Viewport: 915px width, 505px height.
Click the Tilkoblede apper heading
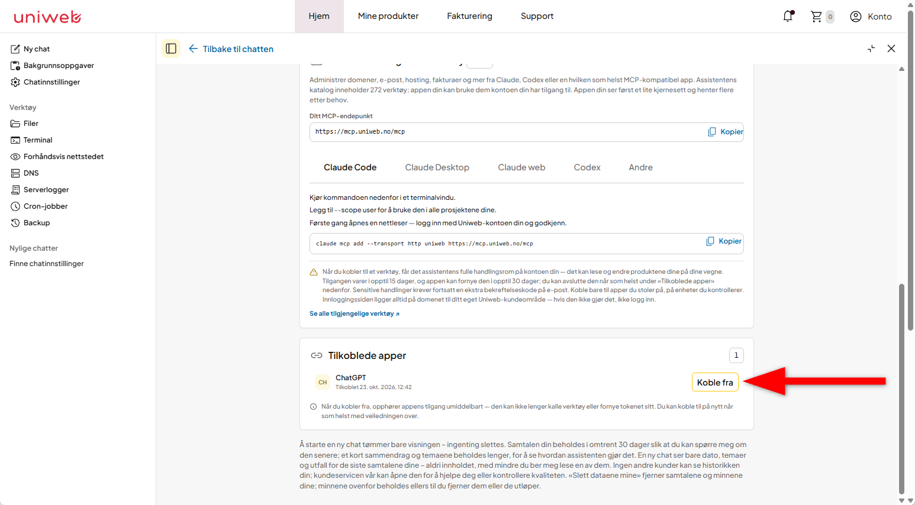click(367, 355)
